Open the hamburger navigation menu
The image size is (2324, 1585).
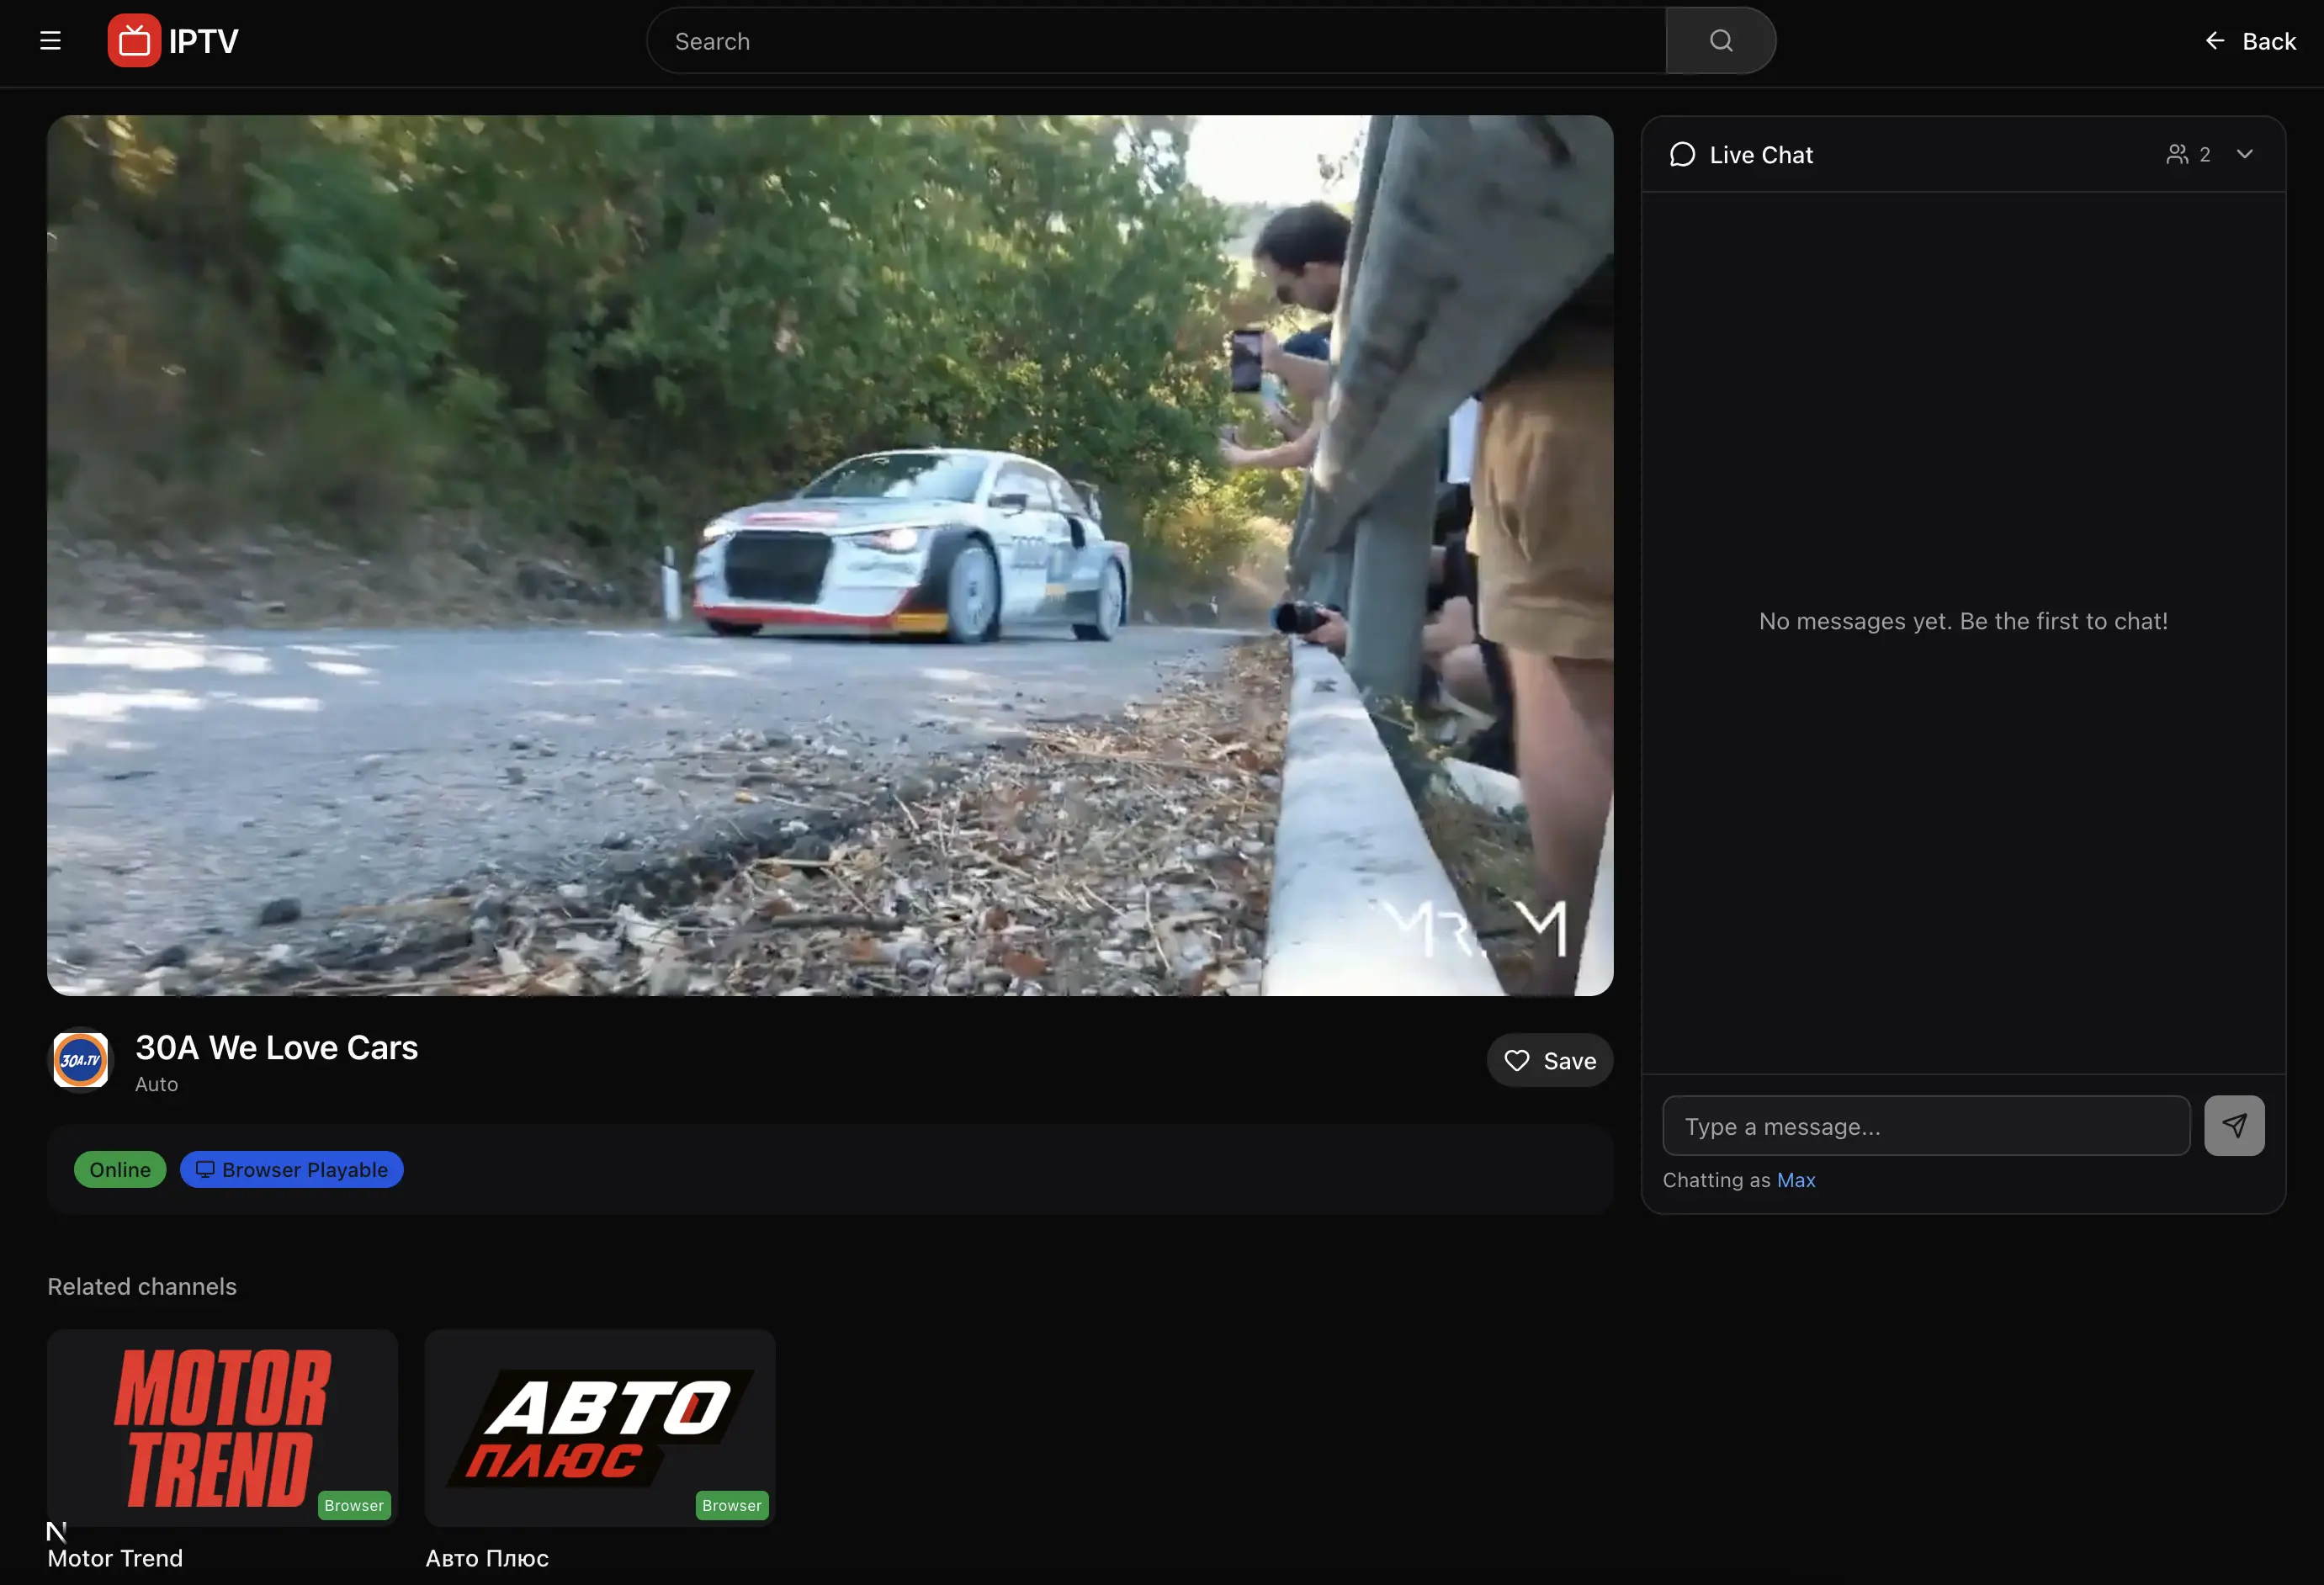[x=50, y=40]
